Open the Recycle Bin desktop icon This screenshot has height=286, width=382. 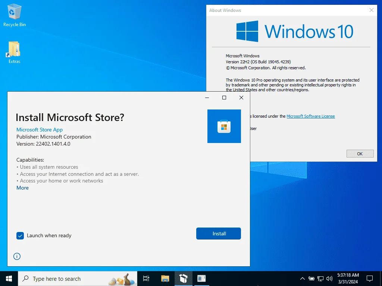point(15,15)
